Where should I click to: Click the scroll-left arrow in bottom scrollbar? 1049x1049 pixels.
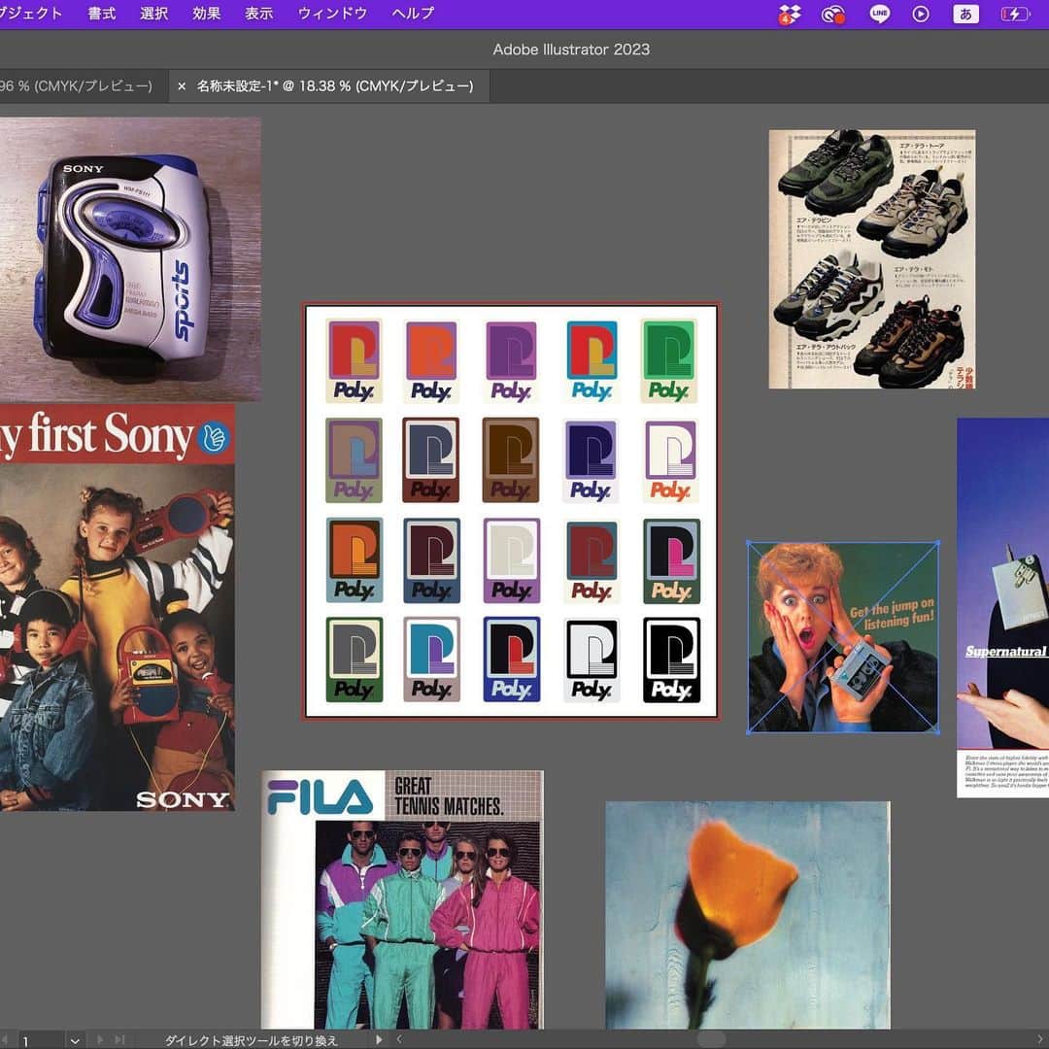point(399,1039)
